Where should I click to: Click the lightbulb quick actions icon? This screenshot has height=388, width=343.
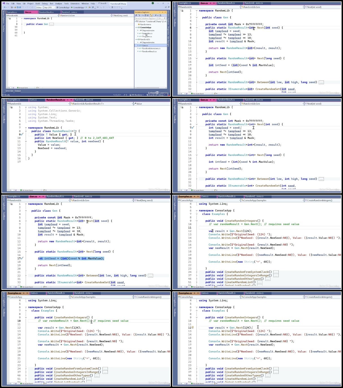[193, 327]
